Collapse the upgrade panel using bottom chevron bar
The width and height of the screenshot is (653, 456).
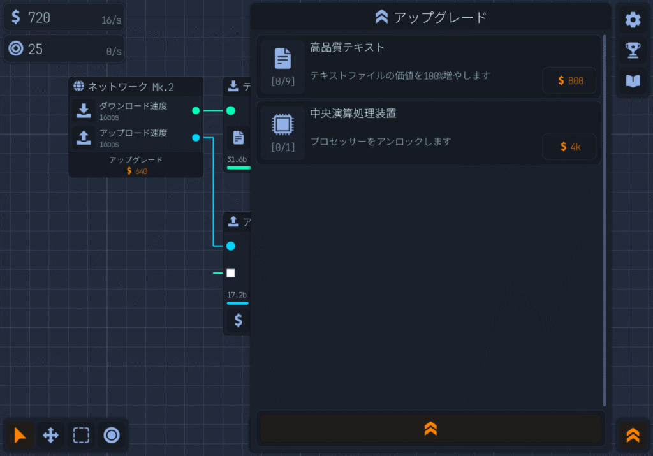pyautogui.click(x=430, y=429)
